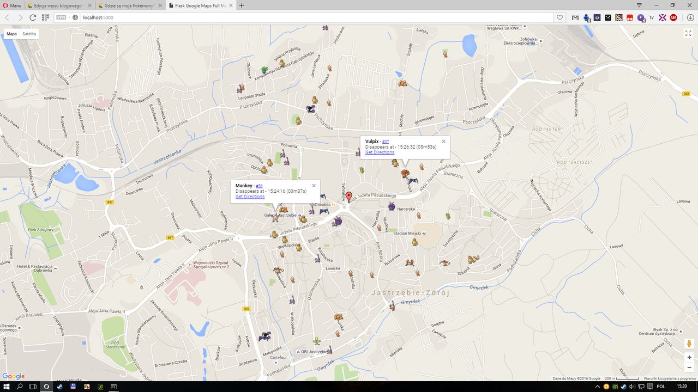Open the Opera tab menu dropdown
The width and height of the screenshot is (698, 392).
(x=639, y=5)
